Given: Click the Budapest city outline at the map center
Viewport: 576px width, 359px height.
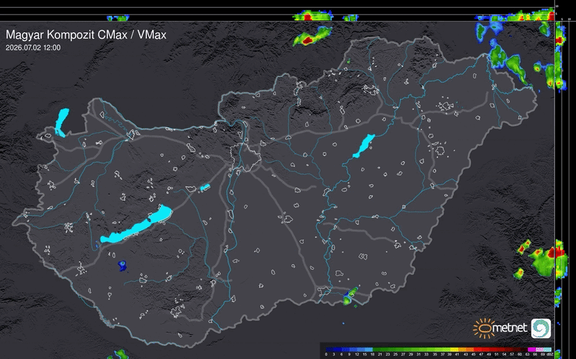Looking at the screenshot, I should click(x=246, y=157).
